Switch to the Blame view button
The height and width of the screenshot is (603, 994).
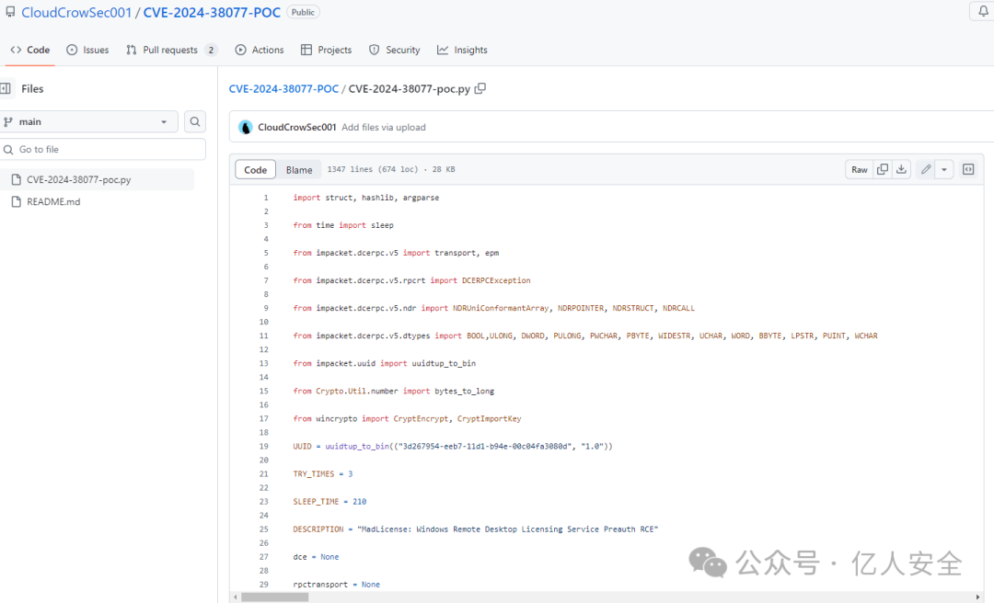pos(299,170)
